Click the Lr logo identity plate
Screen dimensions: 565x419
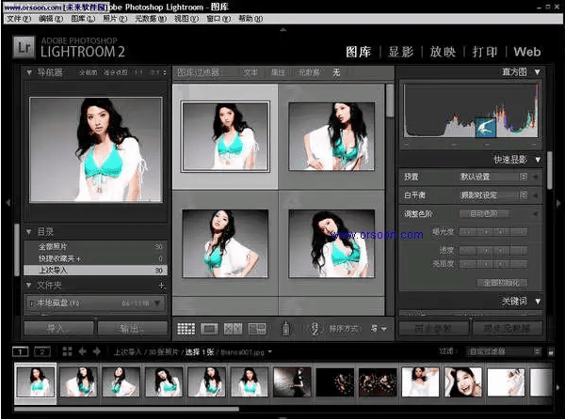(24, 47)
